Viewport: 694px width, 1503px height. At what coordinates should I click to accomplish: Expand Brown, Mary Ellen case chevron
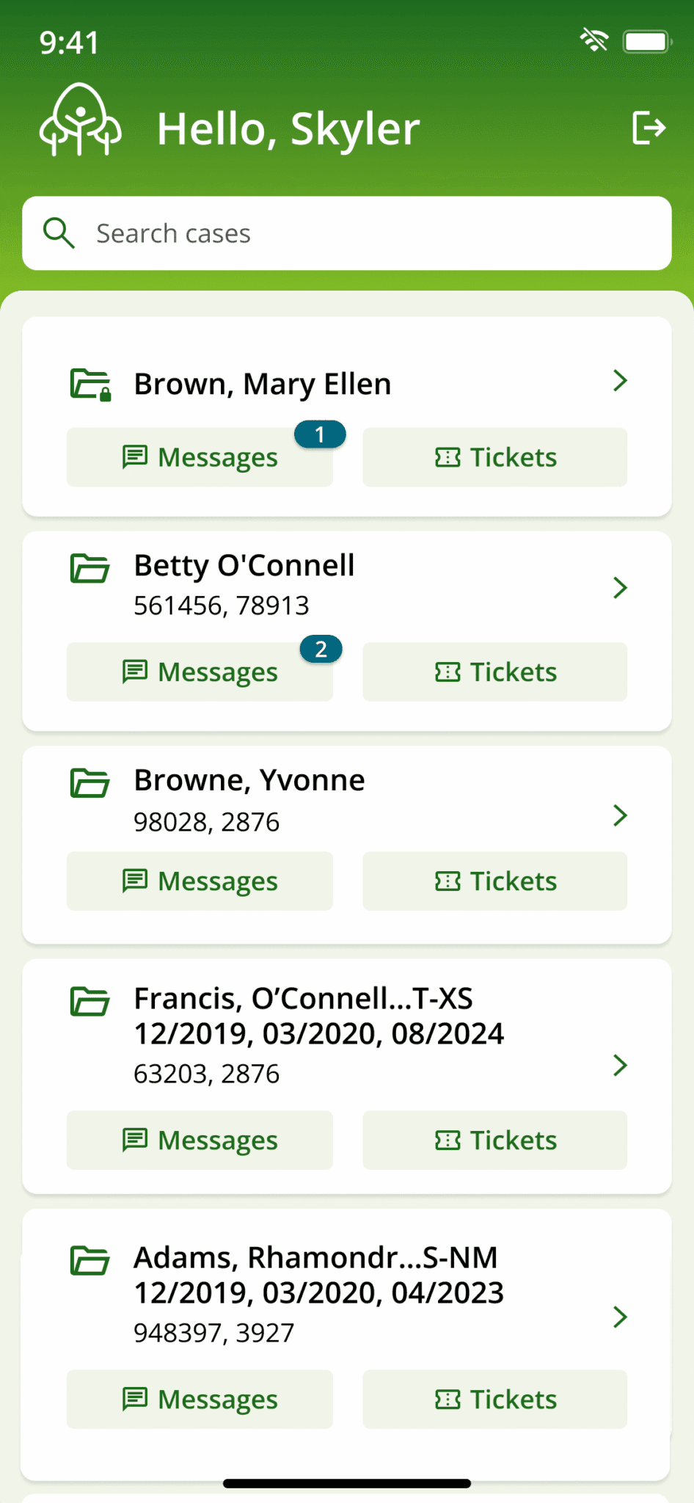[620, 380]
